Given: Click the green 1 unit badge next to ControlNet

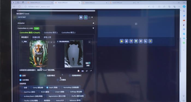Looking at the screenshot, I should pyautogui.click(x=37, y=28).
